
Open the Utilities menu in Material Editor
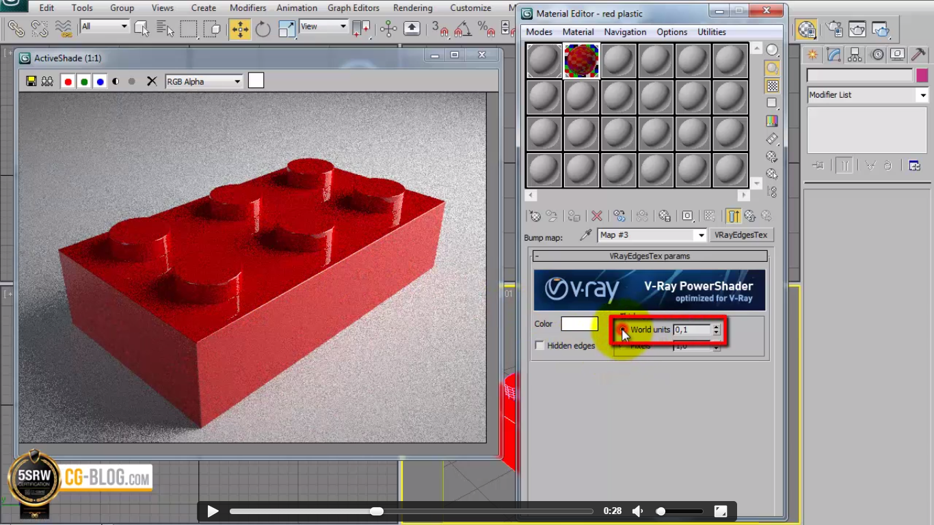click(712, 32)
